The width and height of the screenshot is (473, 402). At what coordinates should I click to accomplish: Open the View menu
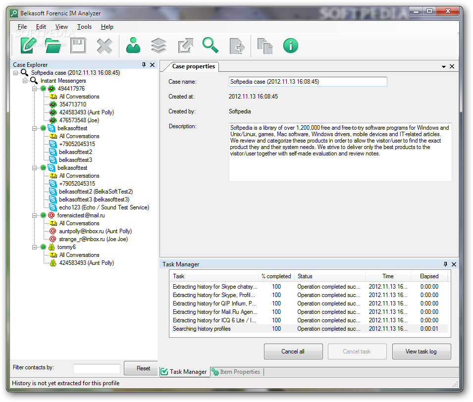(x=61, y=27)
